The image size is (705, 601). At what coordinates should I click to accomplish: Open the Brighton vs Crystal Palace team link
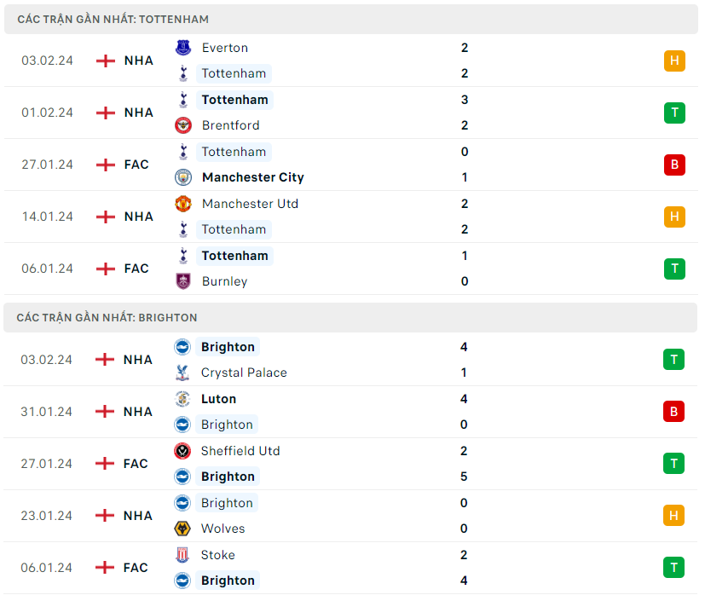click(x=228, y=347)
